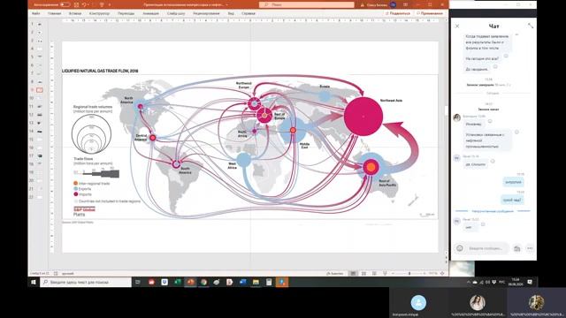Open Word from the taskbar
Viewport: 566px width, 318px height.
pos(242,283)
